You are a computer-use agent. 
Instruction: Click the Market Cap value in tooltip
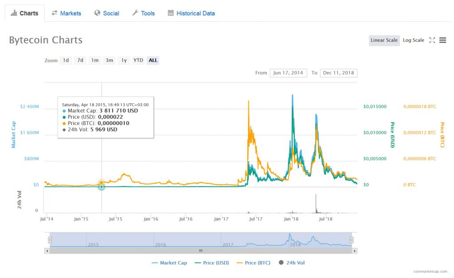[119, 110]
